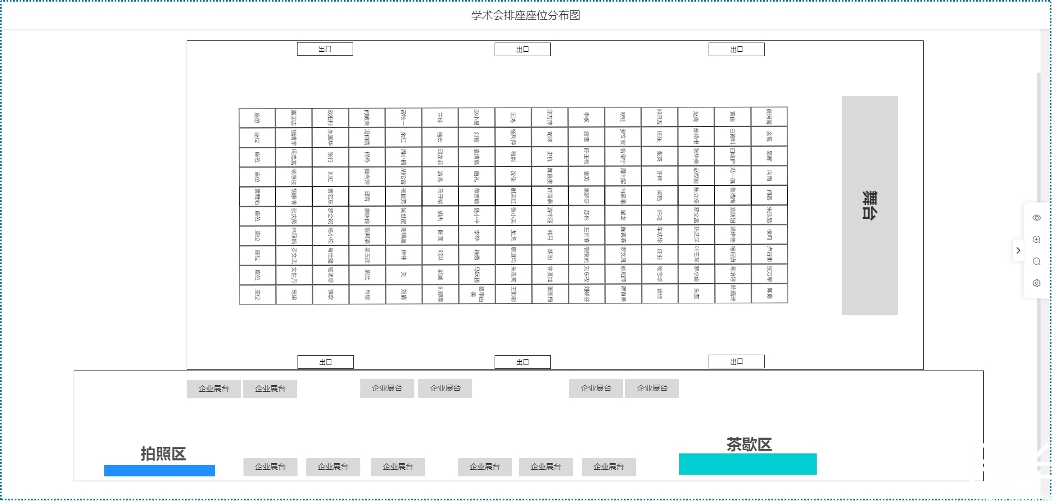1052x502 pixels.
Task: Select seat 向雨
Action: 769,176
